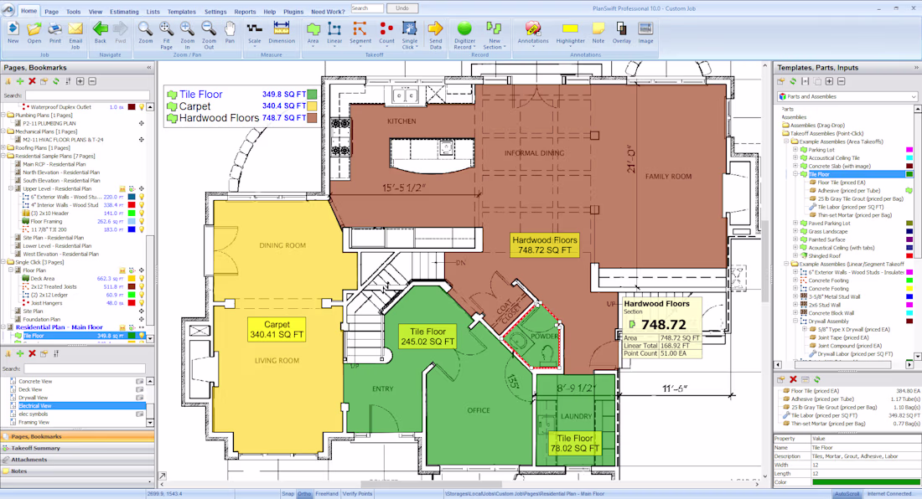Viewport: 922px width, 499px height.
Task: Open the Notes panel section
Action: pos(77,471)
